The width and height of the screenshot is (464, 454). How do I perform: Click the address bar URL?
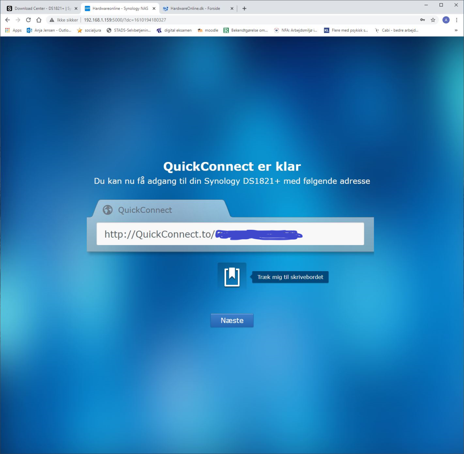tap(125, 20)
